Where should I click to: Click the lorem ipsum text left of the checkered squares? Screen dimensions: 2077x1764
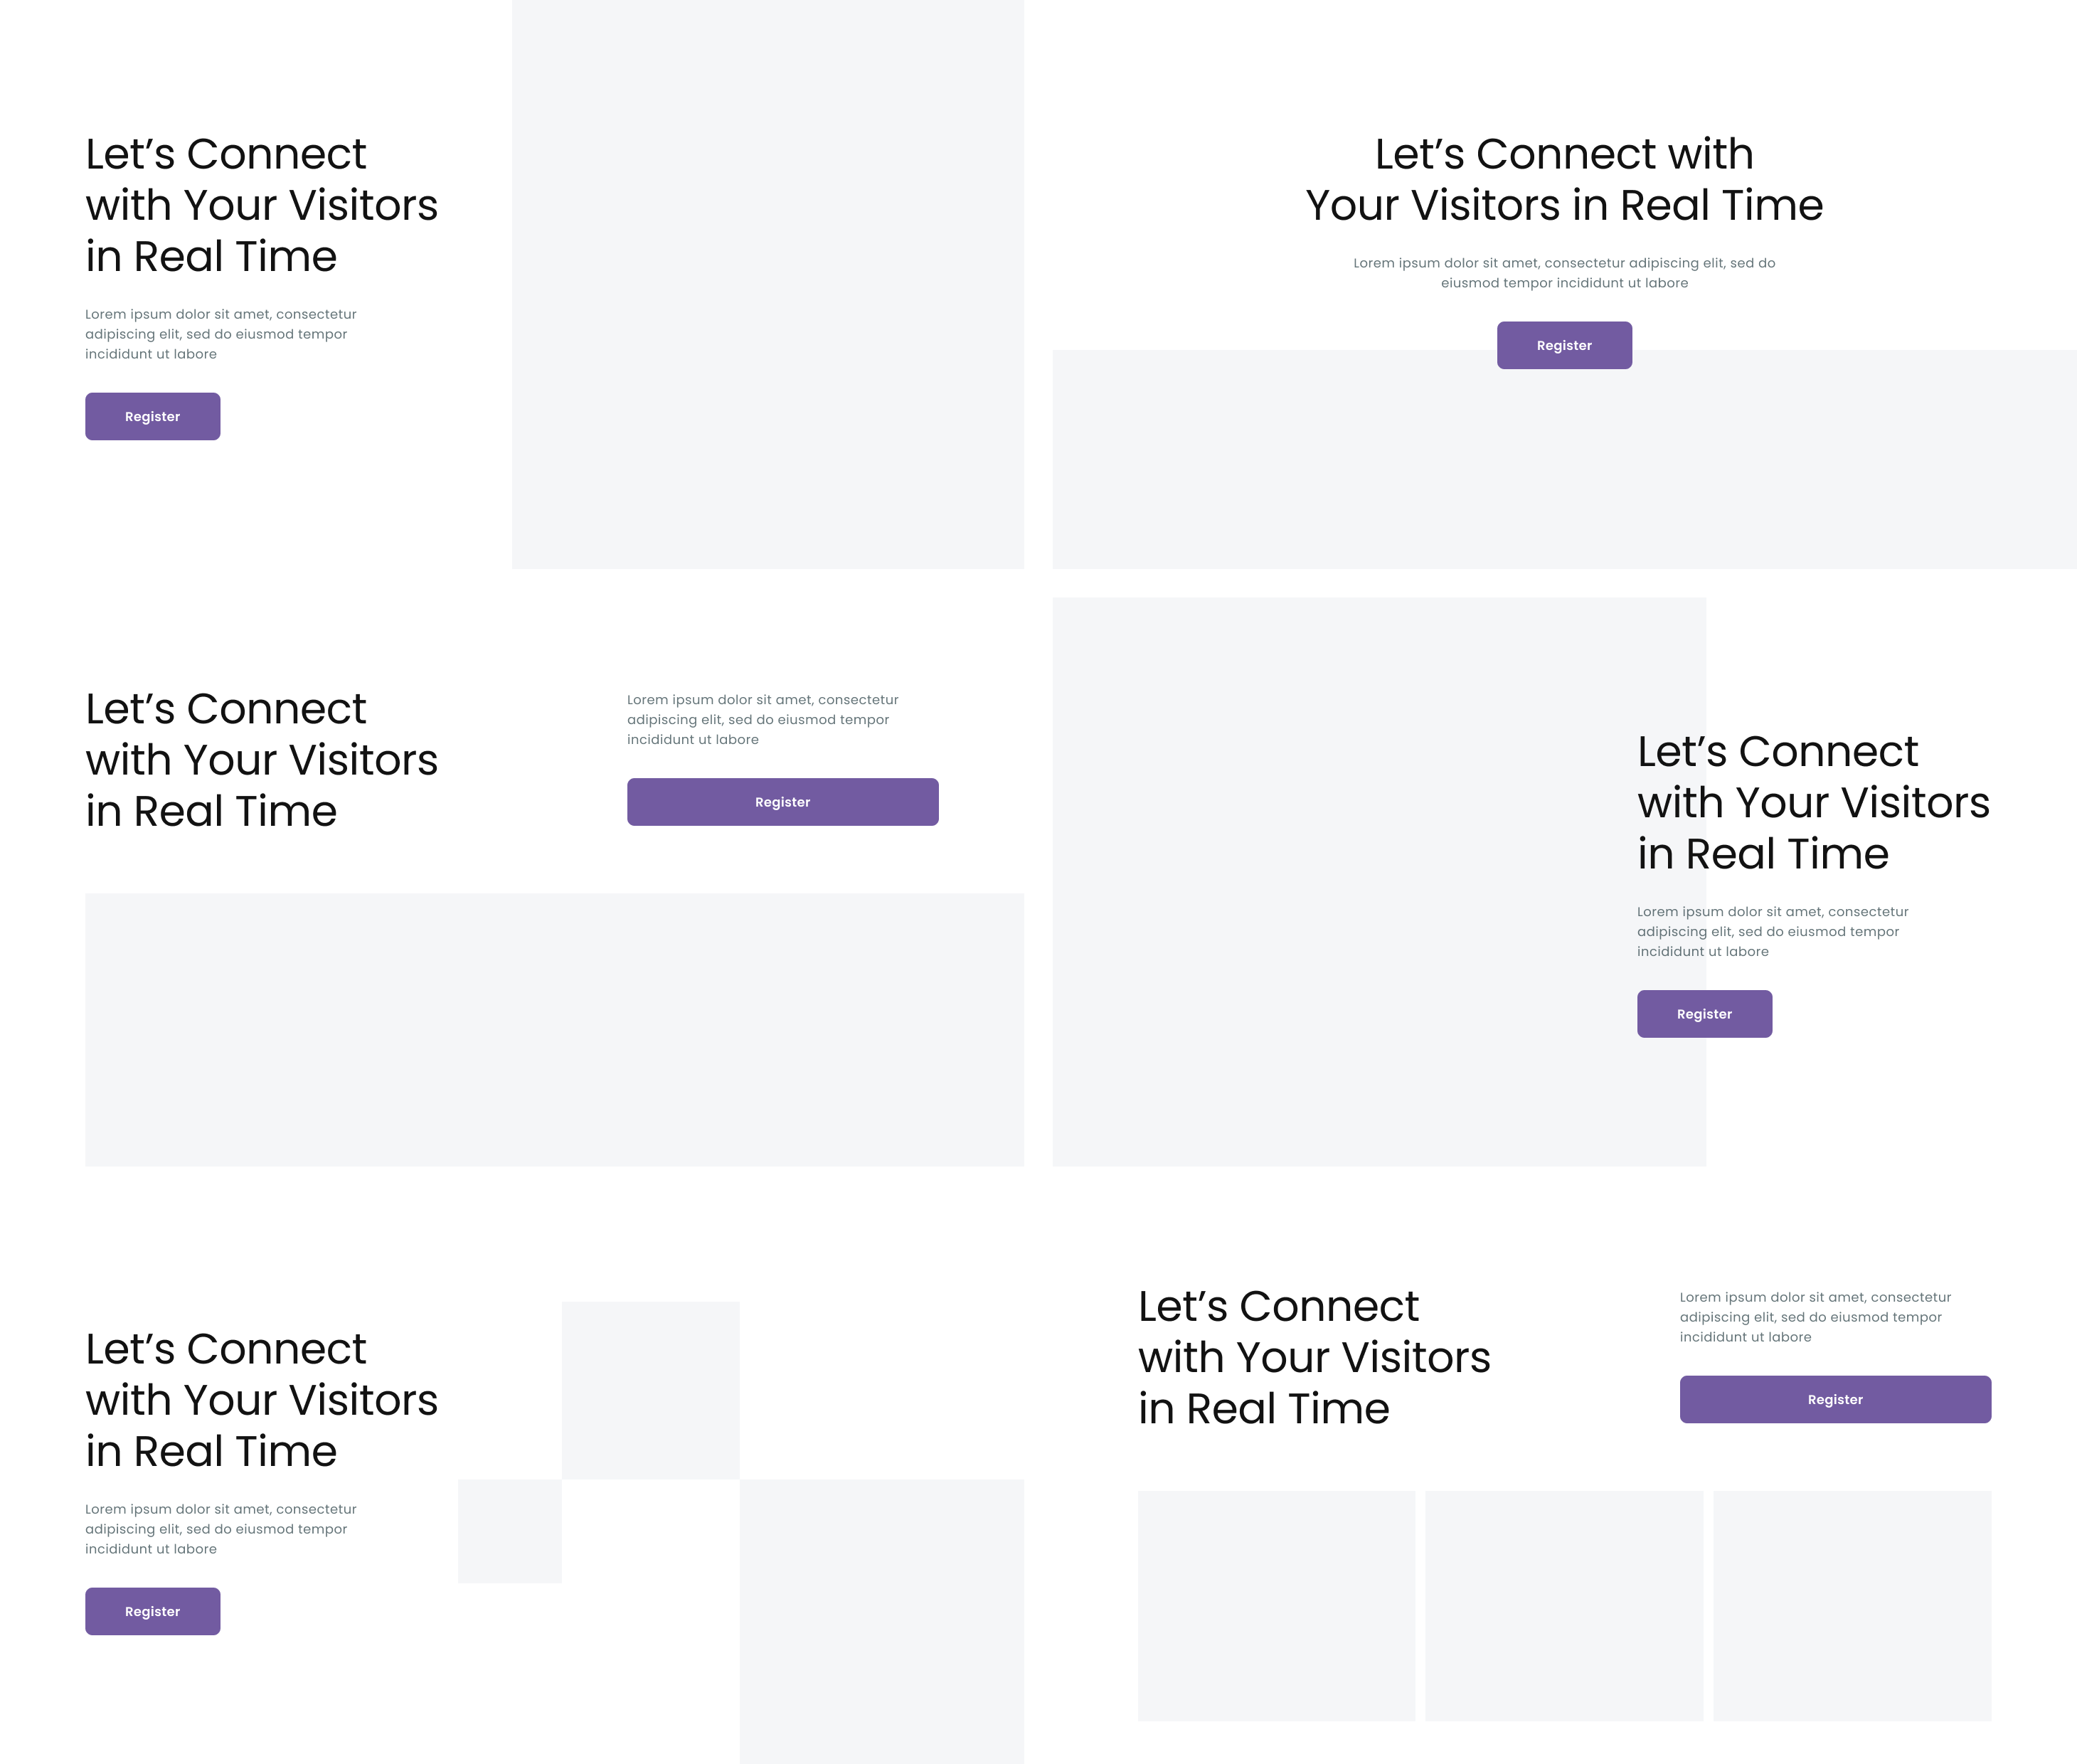pos(220,1529)
